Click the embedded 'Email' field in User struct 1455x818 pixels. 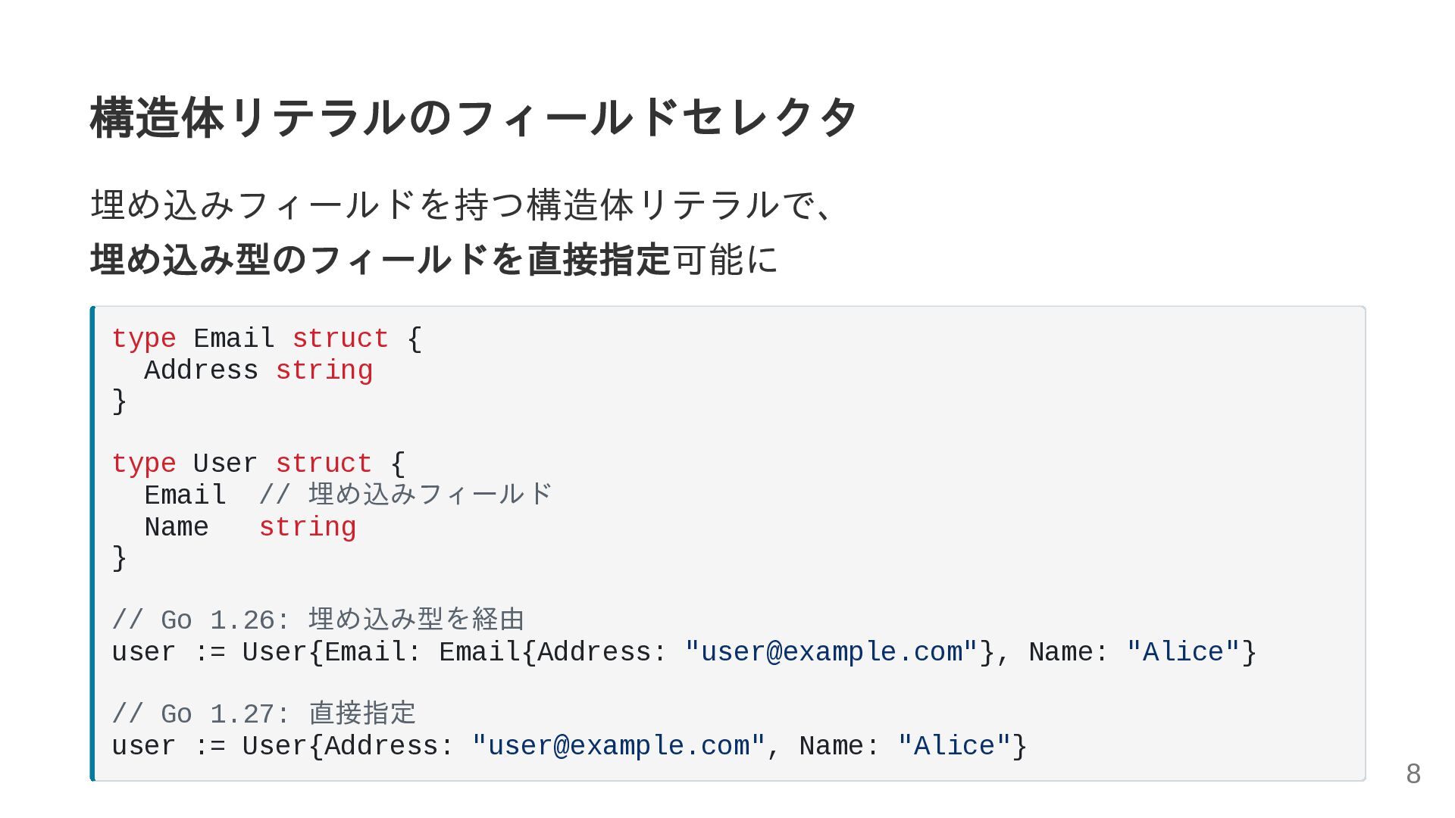(x=185, y=495)
